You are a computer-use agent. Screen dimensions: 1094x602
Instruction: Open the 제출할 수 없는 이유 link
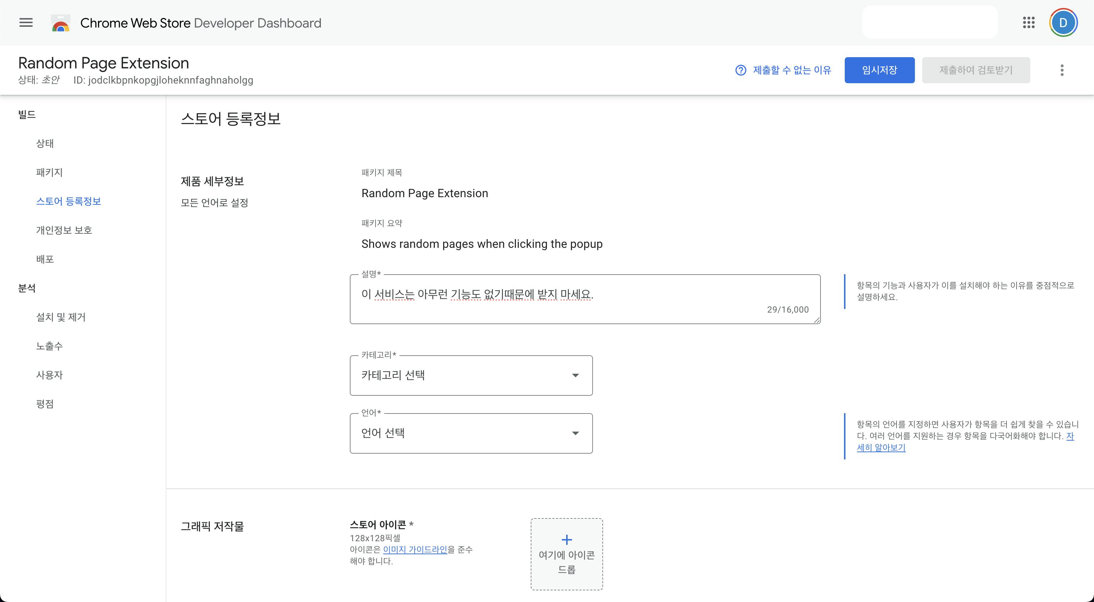click(792, 70)
